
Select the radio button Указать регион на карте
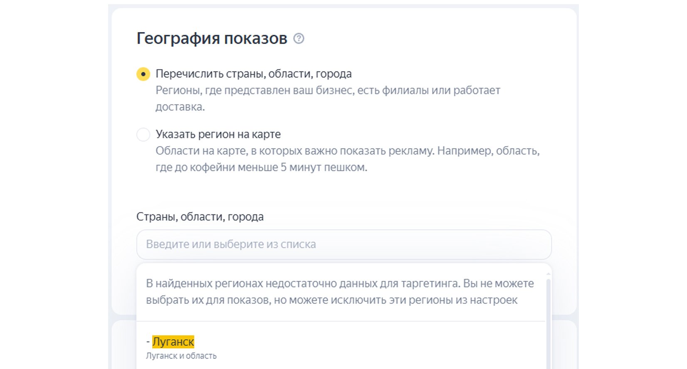pyautogui.click(x=143, y=135)
